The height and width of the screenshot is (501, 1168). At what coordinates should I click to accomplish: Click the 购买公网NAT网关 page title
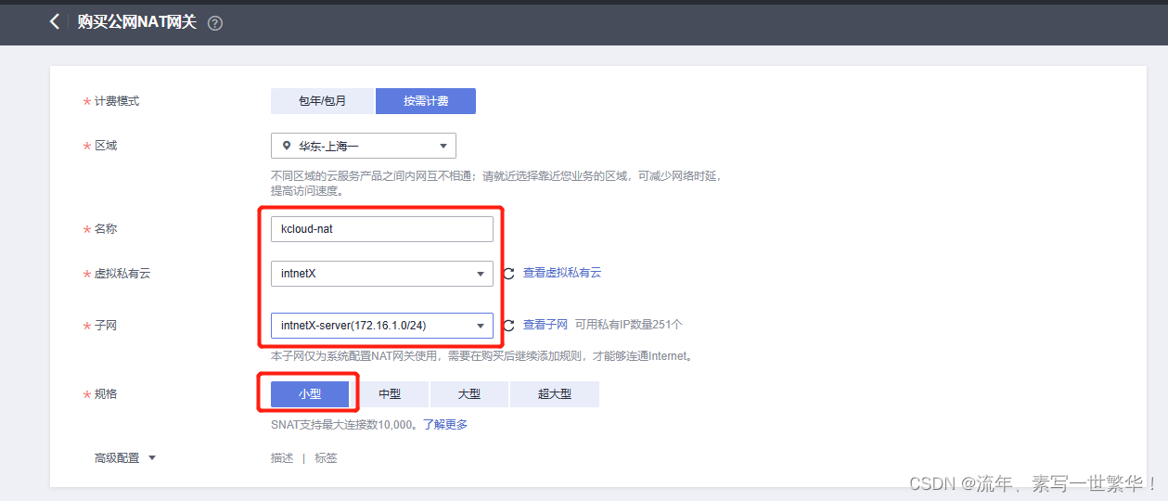tap(137, 22)
